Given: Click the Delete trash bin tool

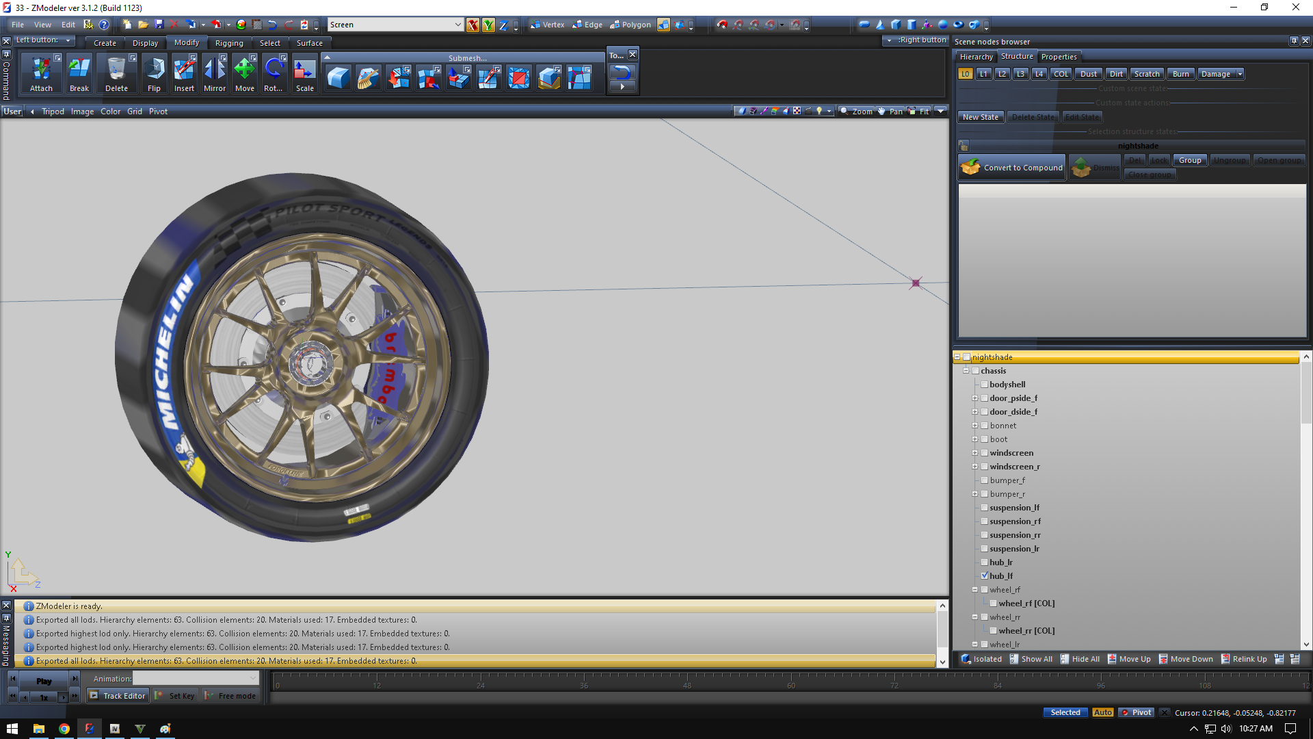Looking at the screenshot, I should (116, 73).
